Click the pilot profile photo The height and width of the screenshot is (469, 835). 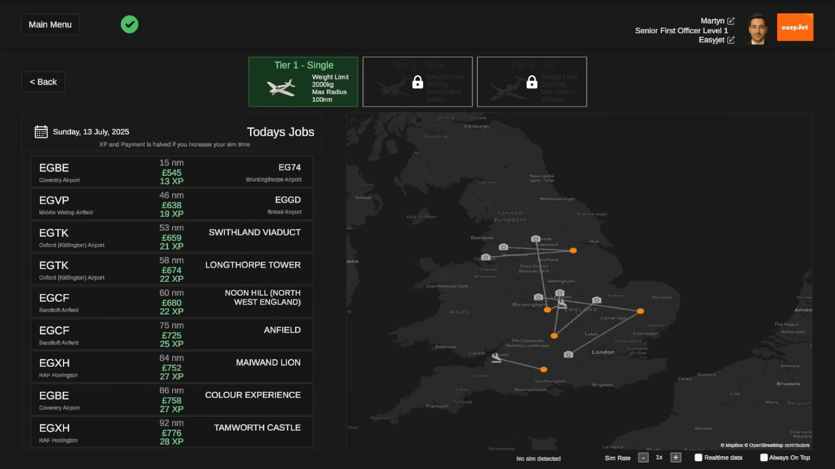[757, 28]
